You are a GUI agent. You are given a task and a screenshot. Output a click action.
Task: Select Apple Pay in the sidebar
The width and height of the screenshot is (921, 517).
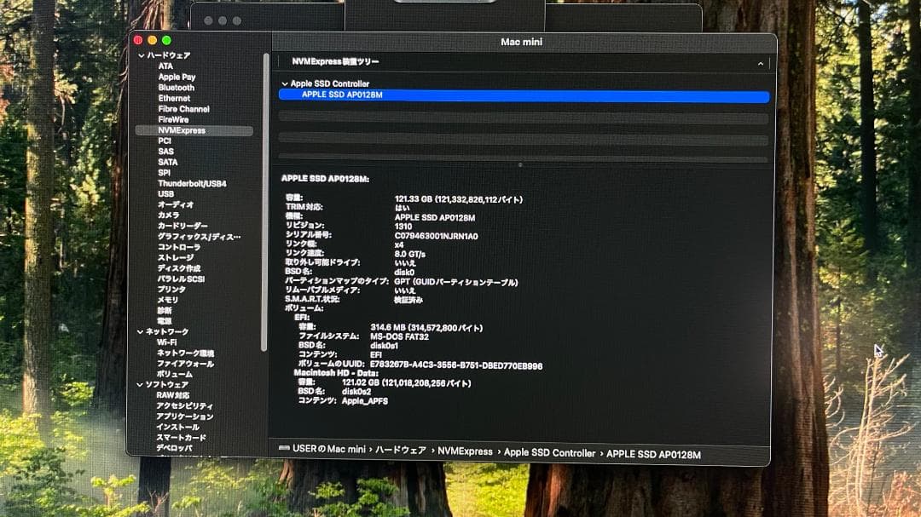click(177, 77)
